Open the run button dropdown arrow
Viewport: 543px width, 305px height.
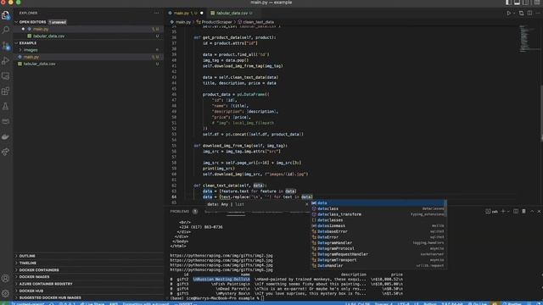(x=514, y=14)
